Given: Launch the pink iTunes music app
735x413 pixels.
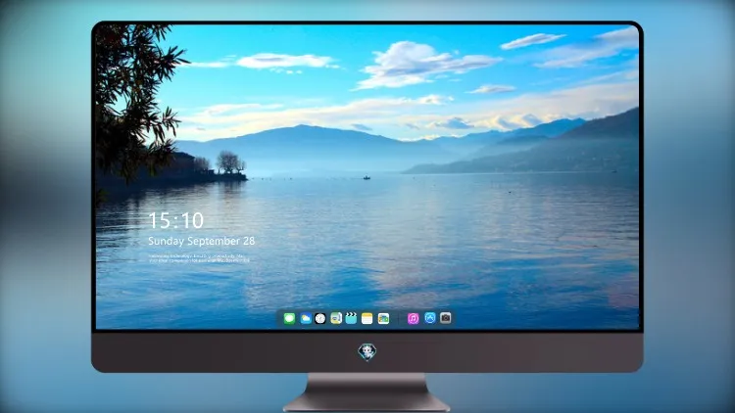Looking at the screenshot, I should click(x=413, y=318).
